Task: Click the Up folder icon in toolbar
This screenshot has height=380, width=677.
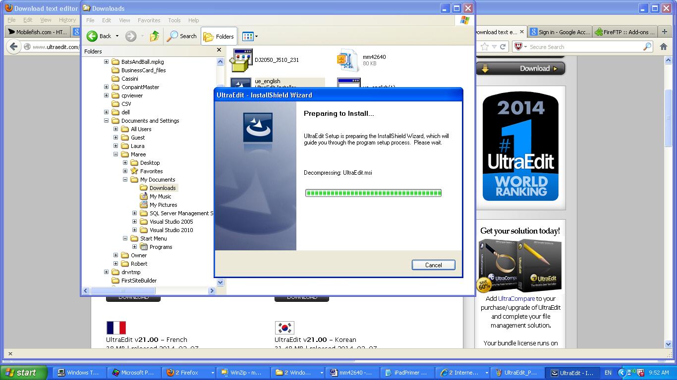Action: tap(155, 36)
